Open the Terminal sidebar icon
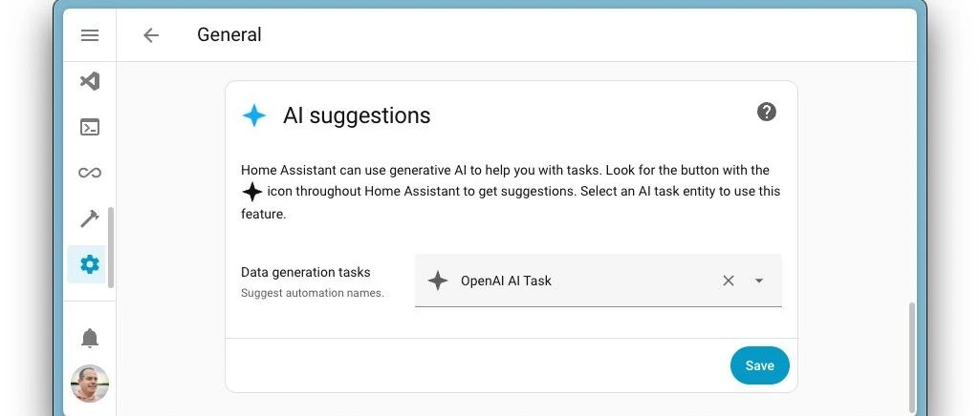 click(x=90, y=127)
